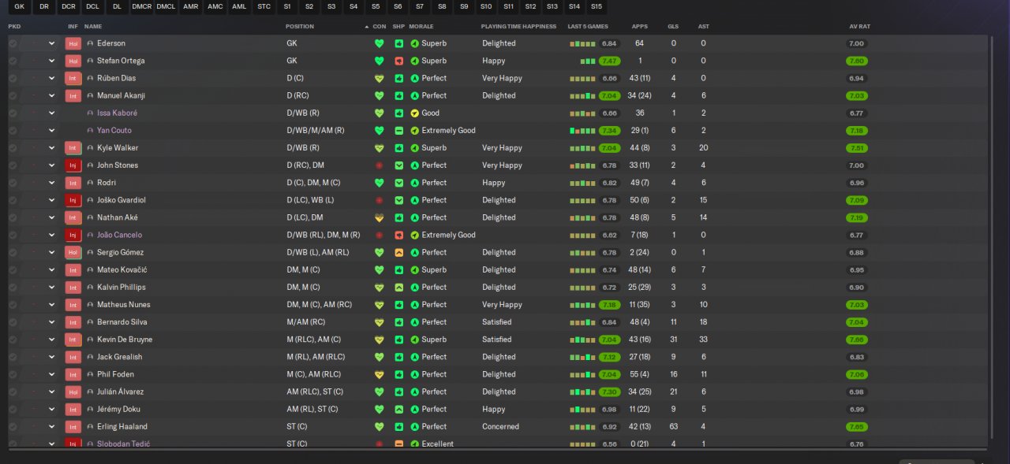Open the dropdown arrow for Nathan Aké

pos(52,217)
